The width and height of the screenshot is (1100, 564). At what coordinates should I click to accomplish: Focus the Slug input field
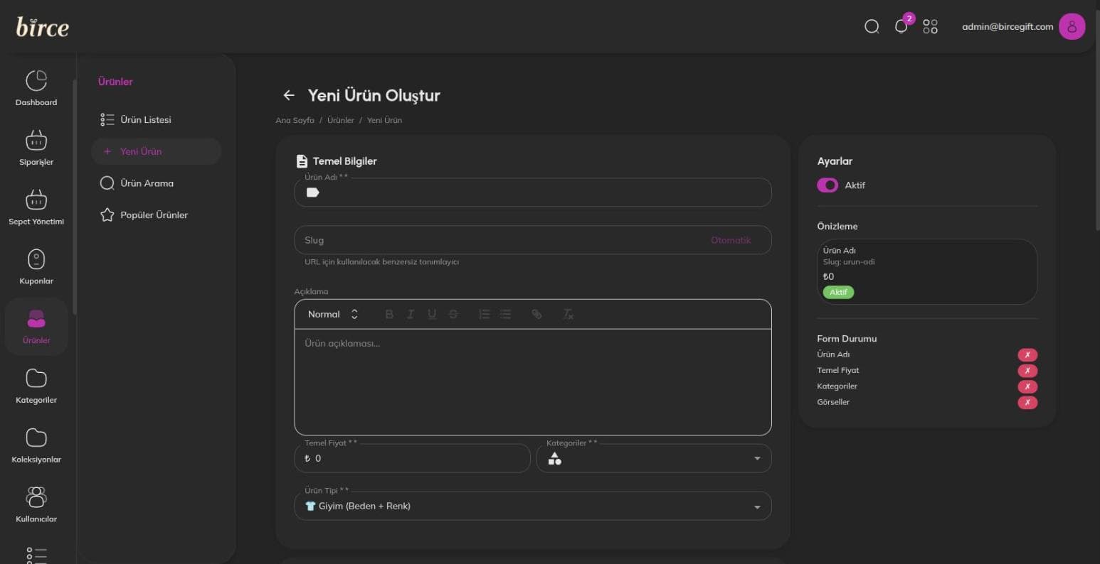[x=533, y=240]
